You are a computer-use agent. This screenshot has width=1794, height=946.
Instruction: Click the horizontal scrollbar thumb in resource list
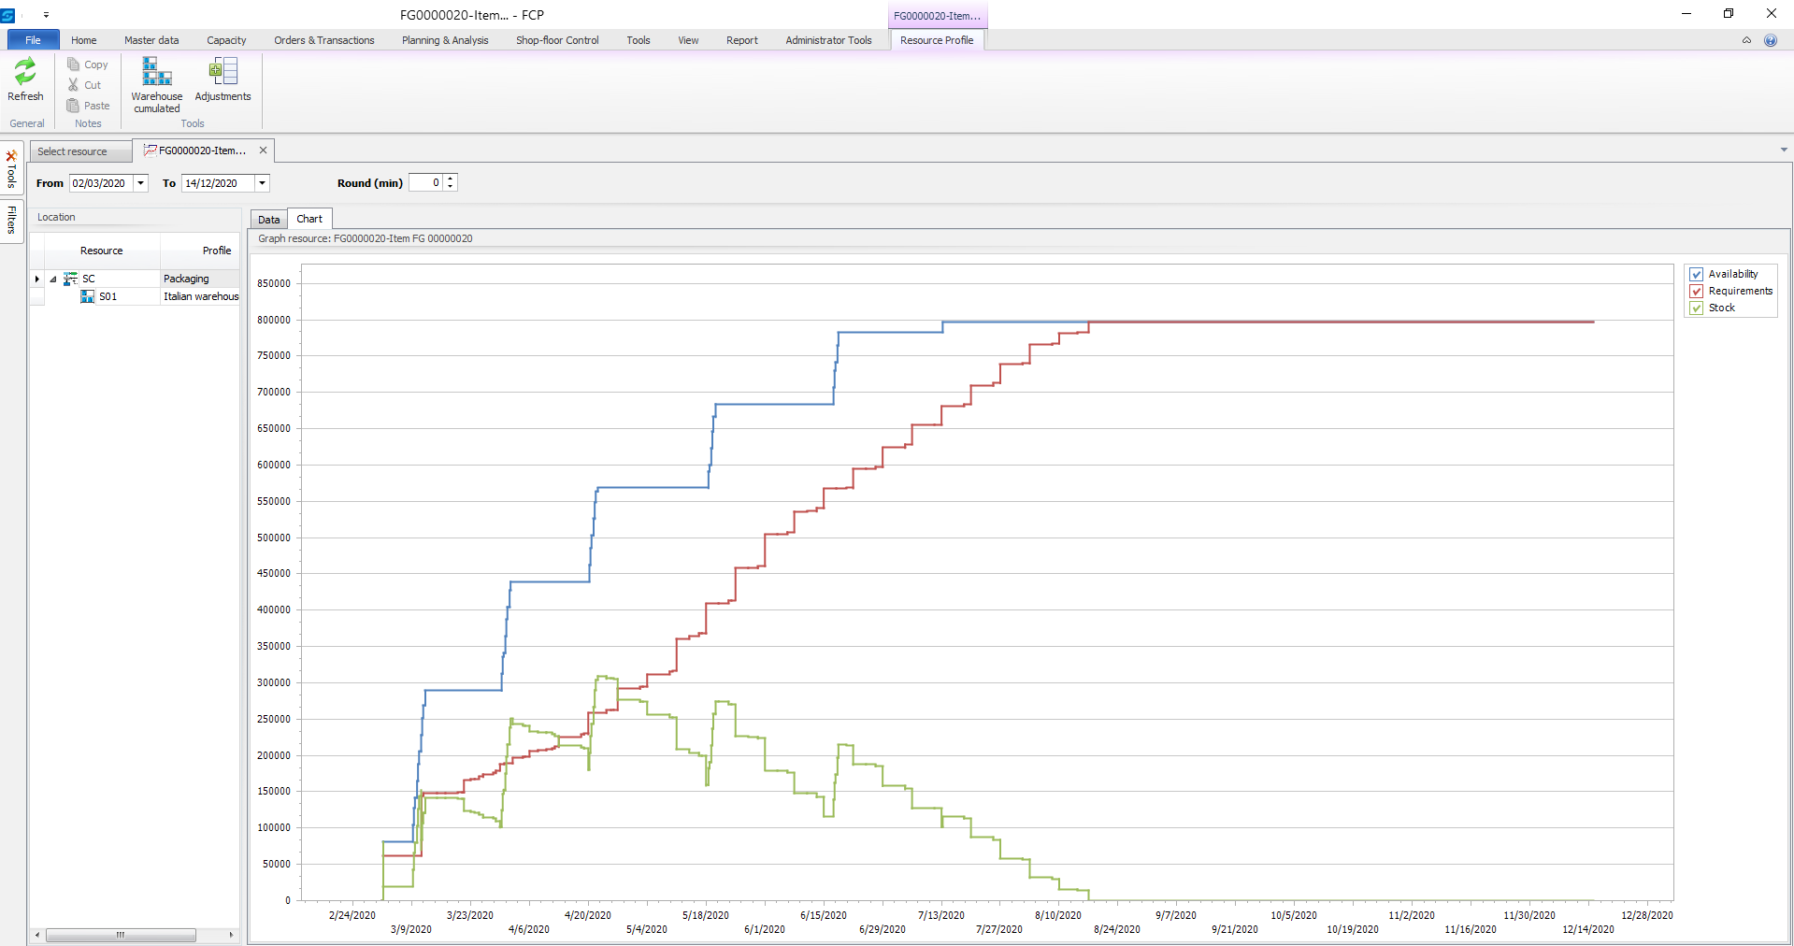click(121, 935)
